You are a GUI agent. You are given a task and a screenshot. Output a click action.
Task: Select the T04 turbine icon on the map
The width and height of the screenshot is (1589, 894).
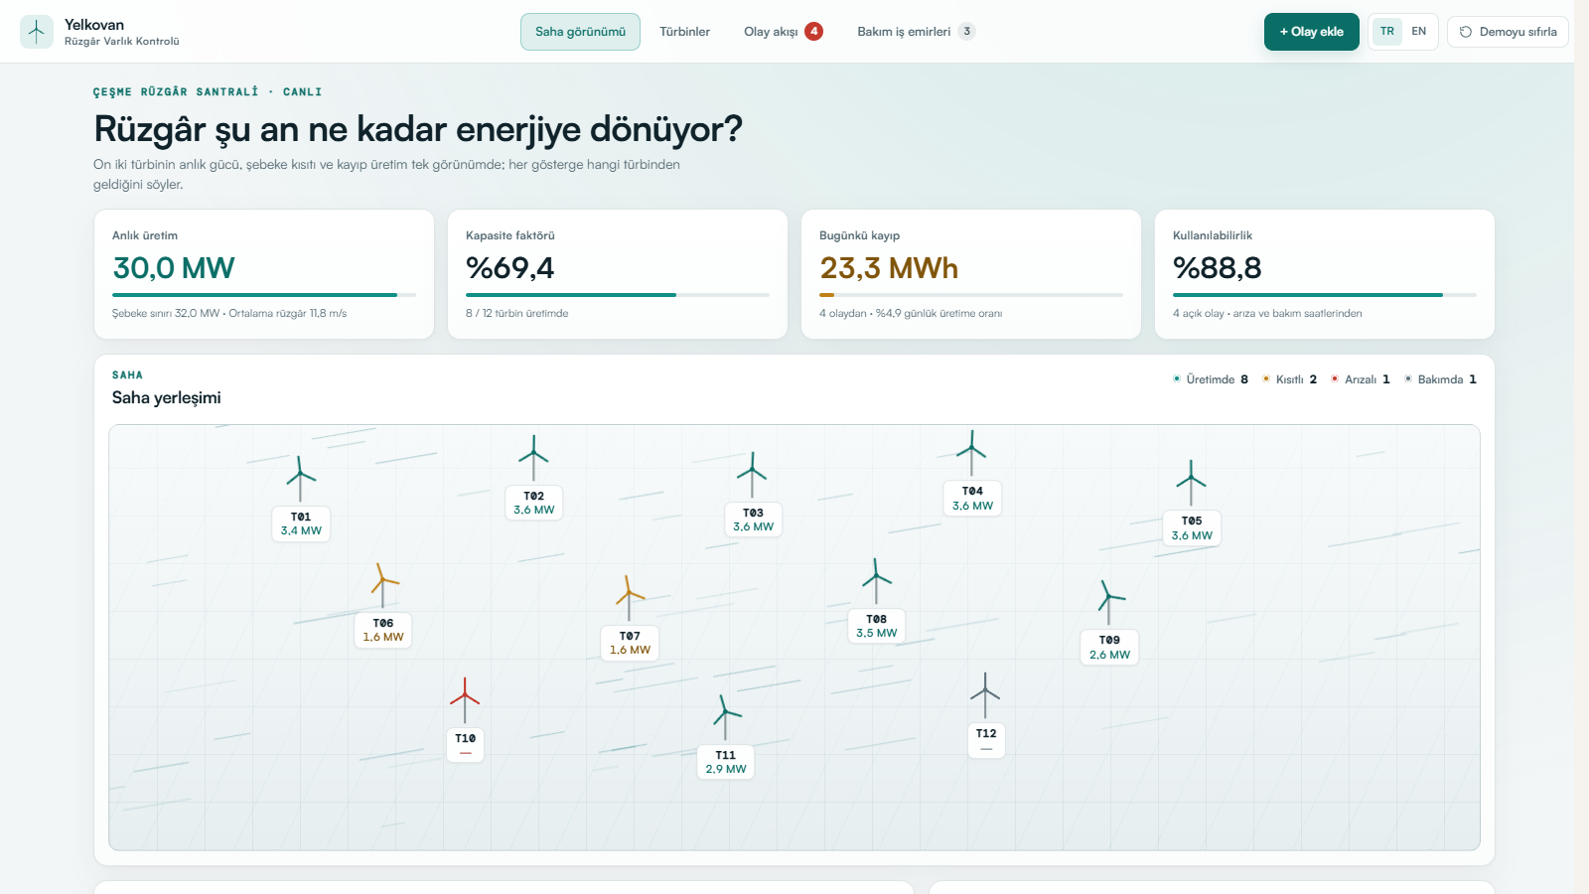971,454
